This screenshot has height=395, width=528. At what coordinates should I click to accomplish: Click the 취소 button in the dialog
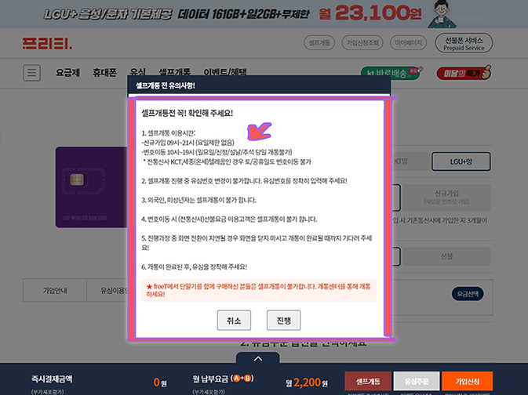tap(234, 321)
